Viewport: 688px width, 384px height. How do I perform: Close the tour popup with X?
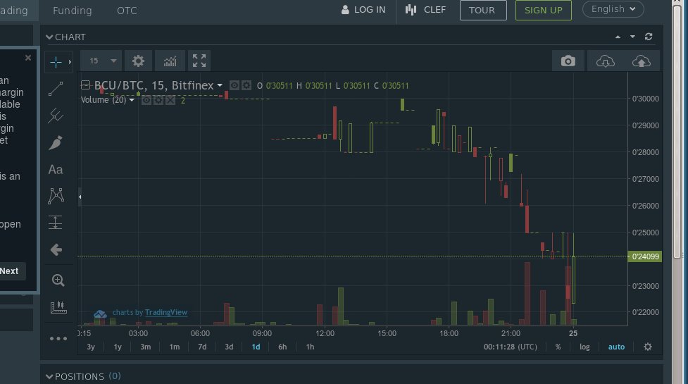coord(28,58)
